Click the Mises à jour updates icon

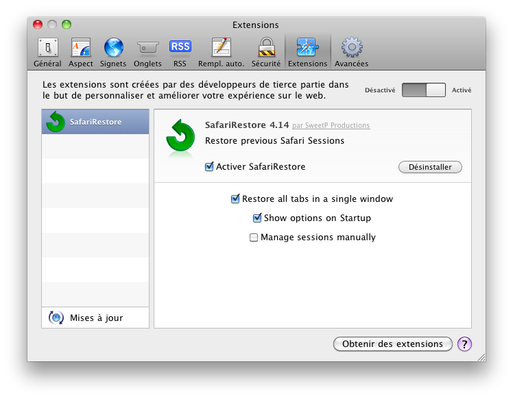(x=56, y=318)
